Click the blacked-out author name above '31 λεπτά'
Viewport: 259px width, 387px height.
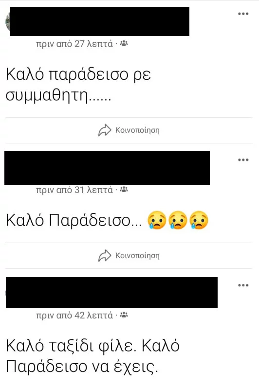[107, 168]
